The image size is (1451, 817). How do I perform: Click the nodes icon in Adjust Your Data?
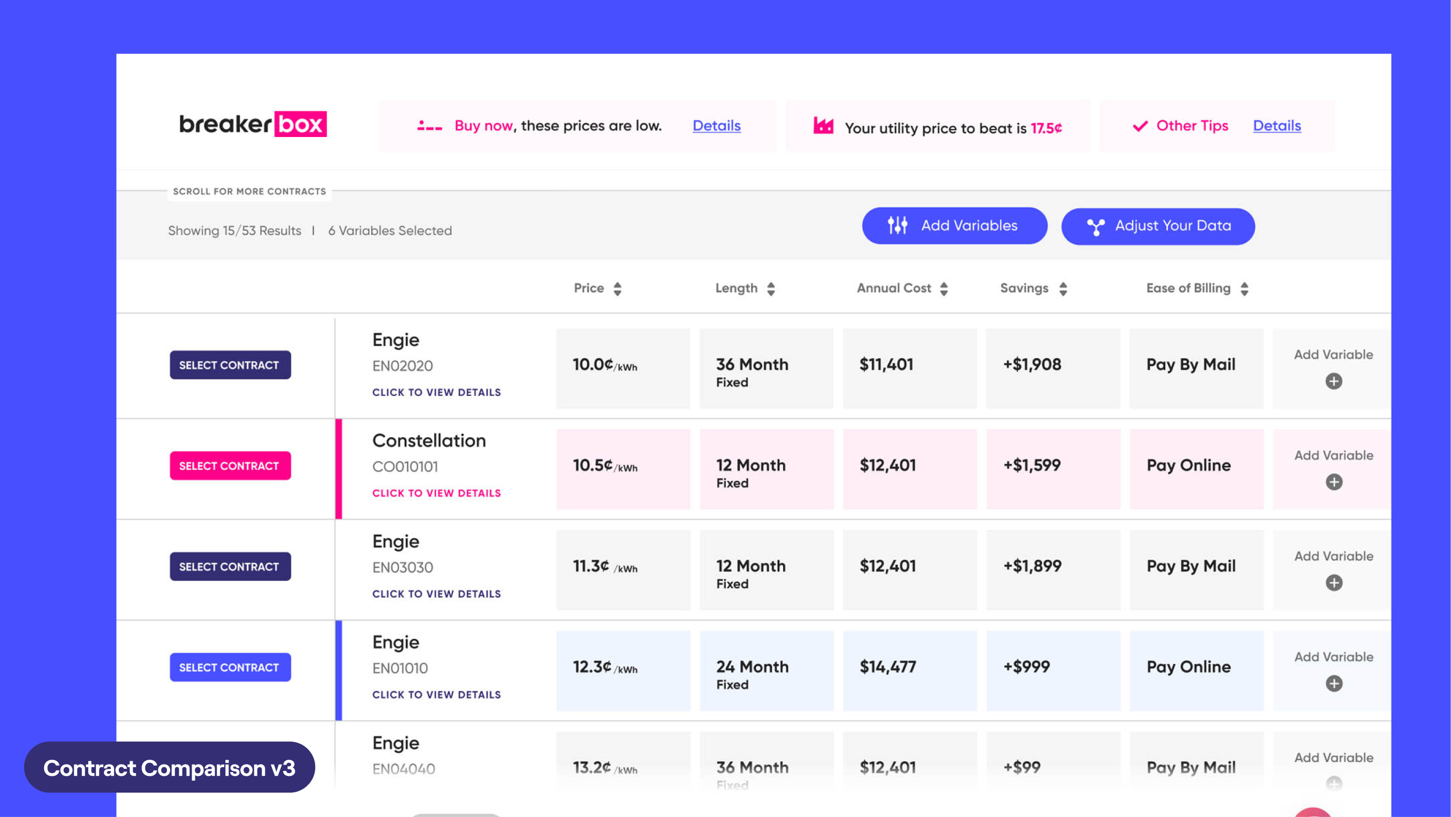pos(1096,226)
